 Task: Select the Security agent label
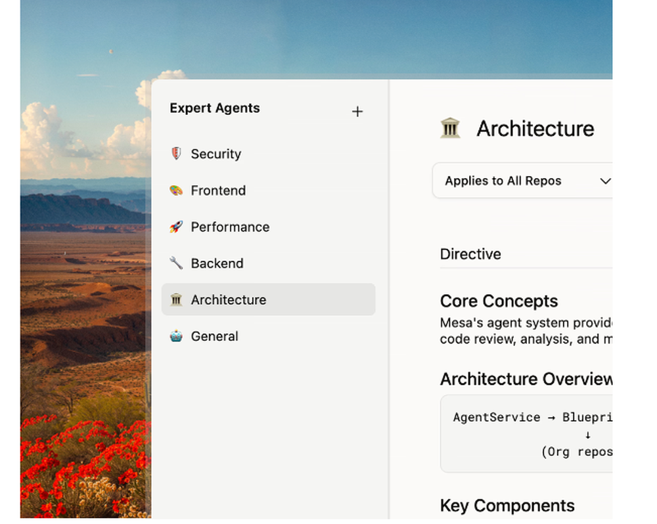point(216,154)
